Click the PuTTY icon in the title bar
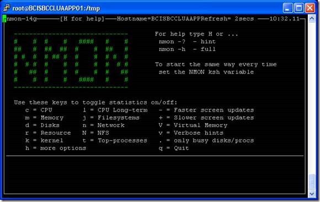 [x=6, y=8]
